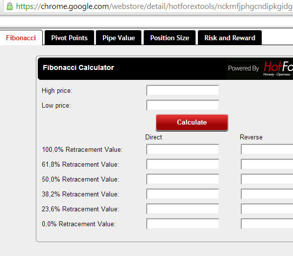Click the red Calculate button
Viewport: 293px width, 256px height.
tap(192, 123)
